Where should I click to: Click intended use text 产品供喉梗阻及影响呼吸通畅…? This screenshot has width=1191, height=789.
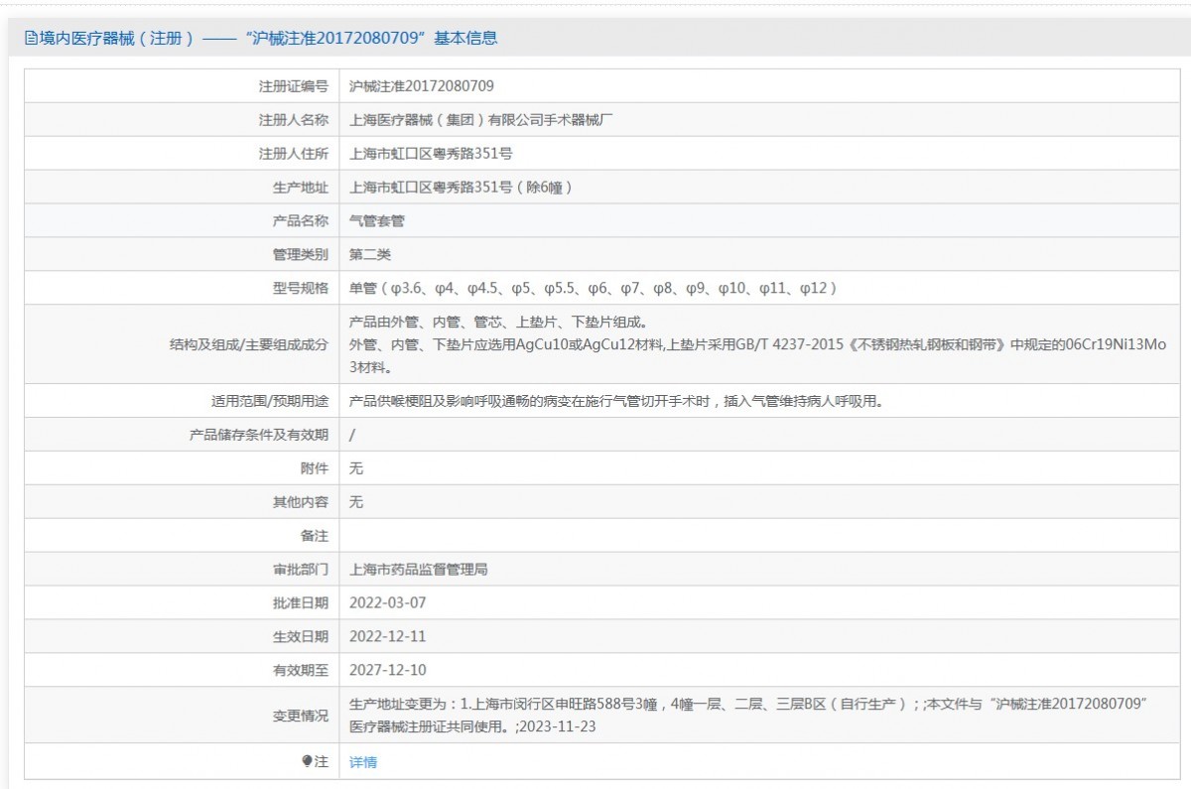[615, 401]
